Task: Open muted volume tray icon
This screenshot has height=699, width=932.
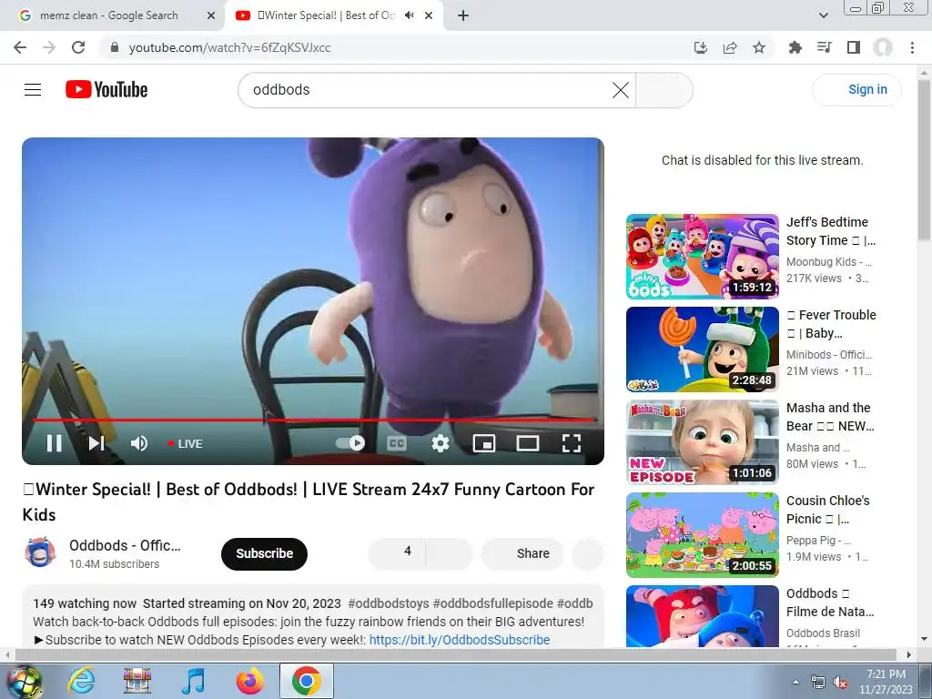Action: pos(840,682)
